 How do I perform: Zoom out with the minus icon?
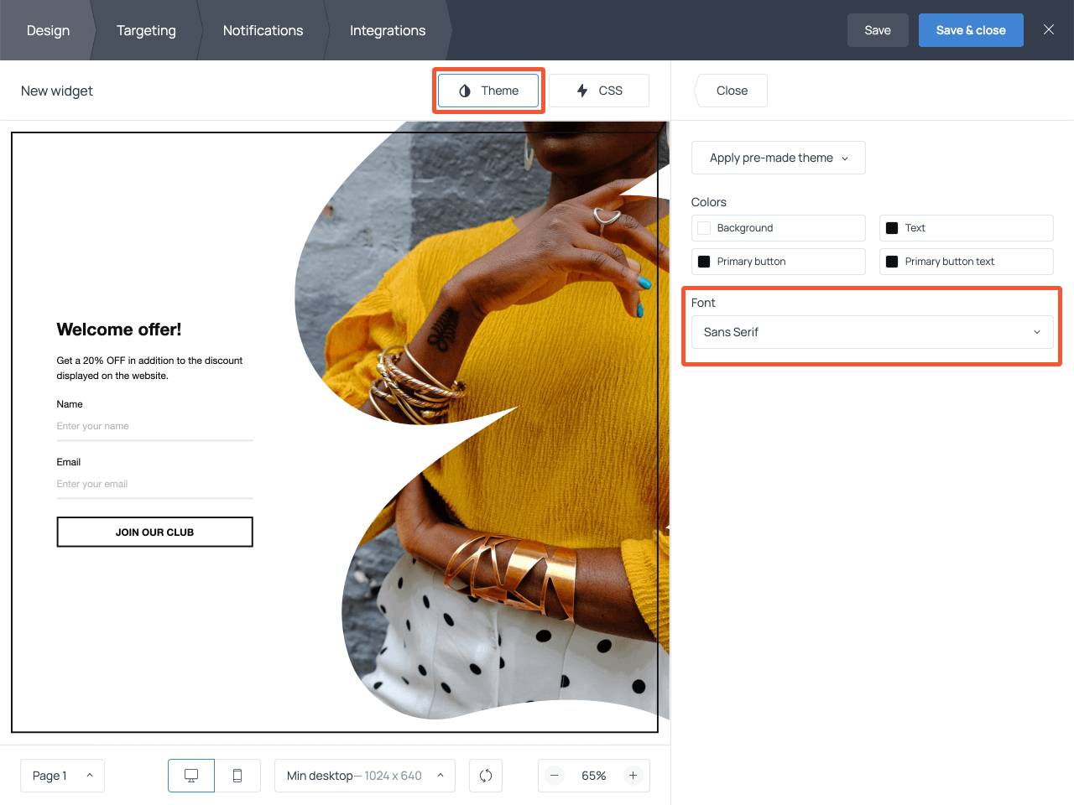click(x=555, y=776)
